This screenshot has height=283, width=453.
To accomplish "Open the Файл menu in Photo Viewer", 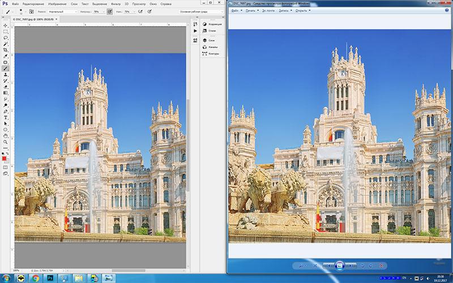I will point(236,10).
